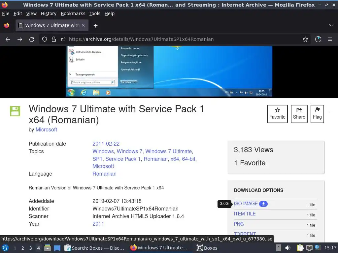Switch to workspace 3
This screenshot has height=253, width=338.
pyautogui.click(x=31, y=248)
